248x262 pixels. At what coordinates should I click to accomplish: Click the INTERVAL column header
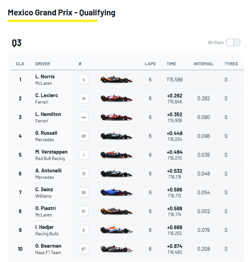[204, 64]
